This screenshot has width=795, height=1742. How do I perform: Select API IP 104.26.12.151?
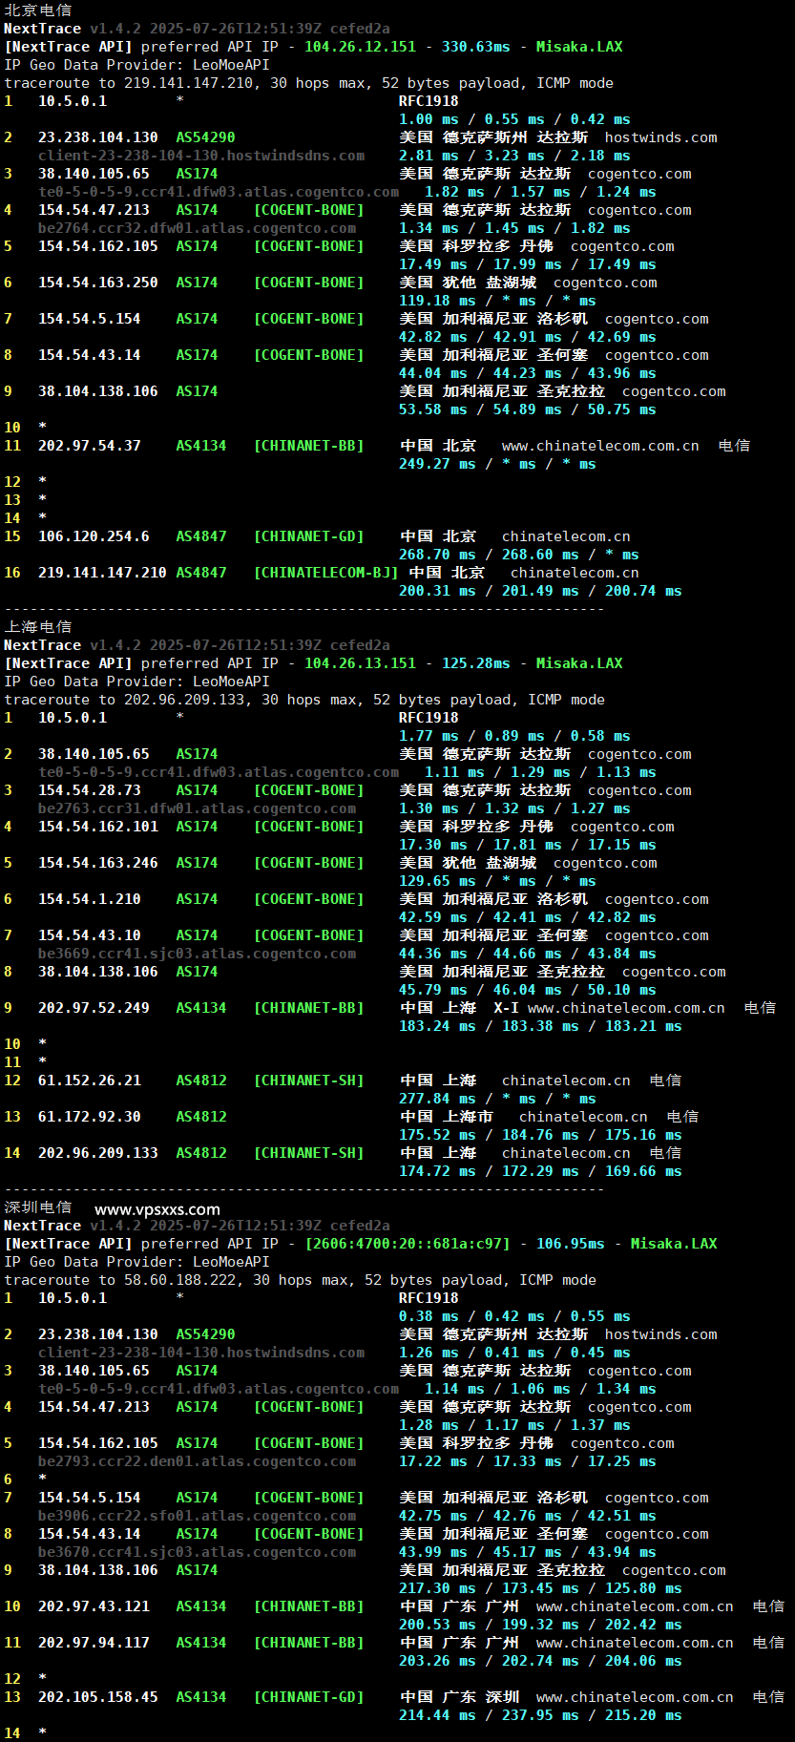point(360,47)
